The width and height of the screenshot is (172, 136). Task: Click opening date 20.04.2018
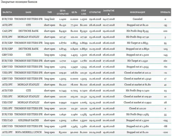coord(95,133)
